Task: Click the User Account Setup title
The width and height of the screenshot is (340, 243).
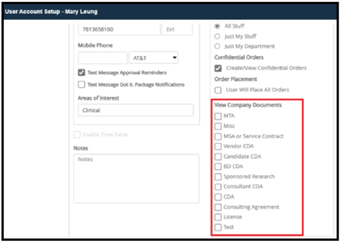Action: [51, 12]
